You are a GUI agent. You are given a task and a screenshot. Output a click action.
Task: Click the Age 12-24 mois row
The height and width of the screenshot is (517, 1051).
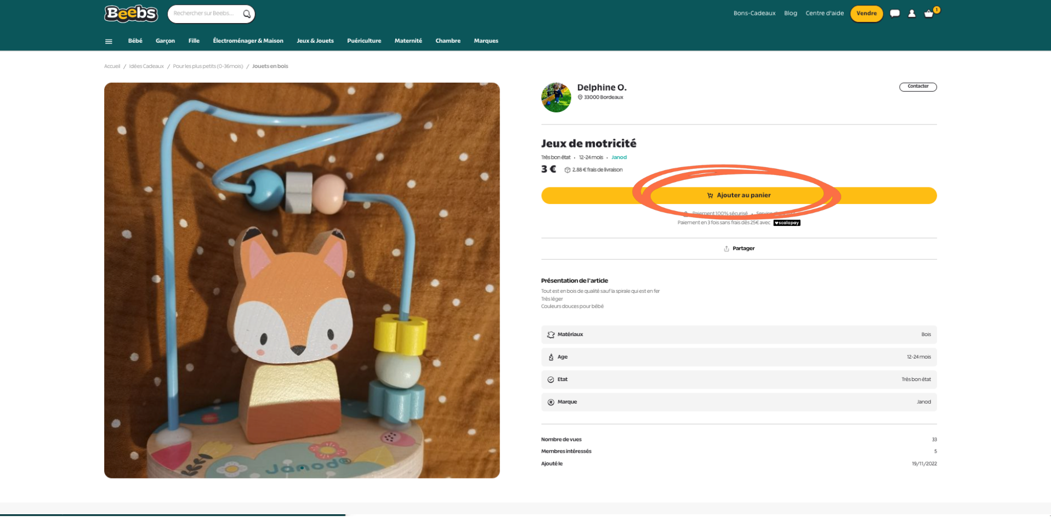(x=739, y=357)
